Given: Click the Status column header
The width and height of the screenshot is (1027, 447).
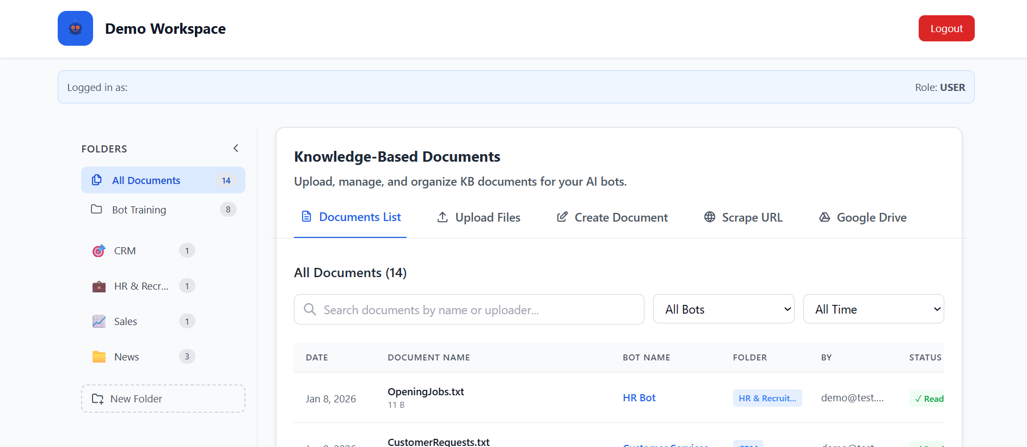Looking at the screenshot, I should (x=925, y=358).
